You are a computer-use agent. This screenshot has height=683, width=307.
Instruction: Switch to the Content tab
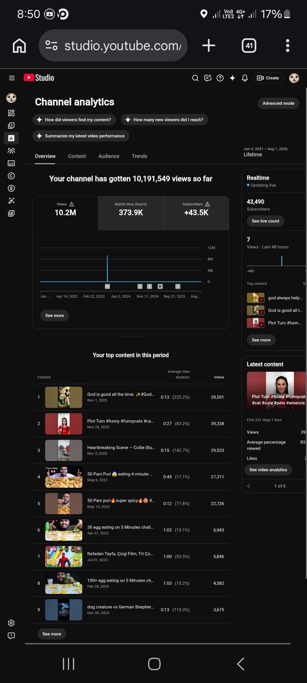coord(77,156)
